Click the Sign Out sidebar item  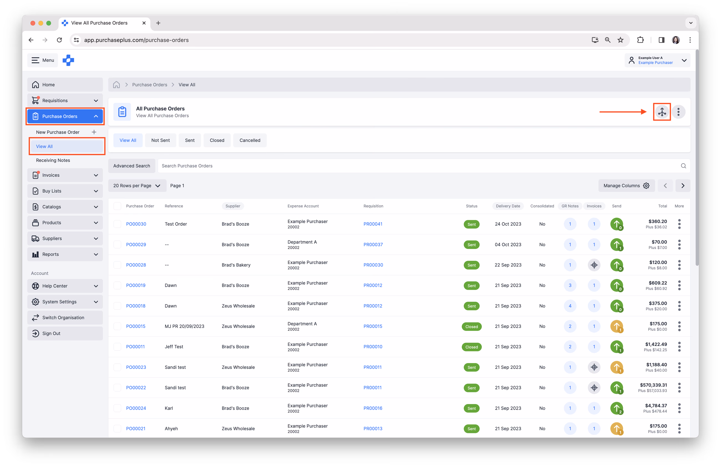65,333
